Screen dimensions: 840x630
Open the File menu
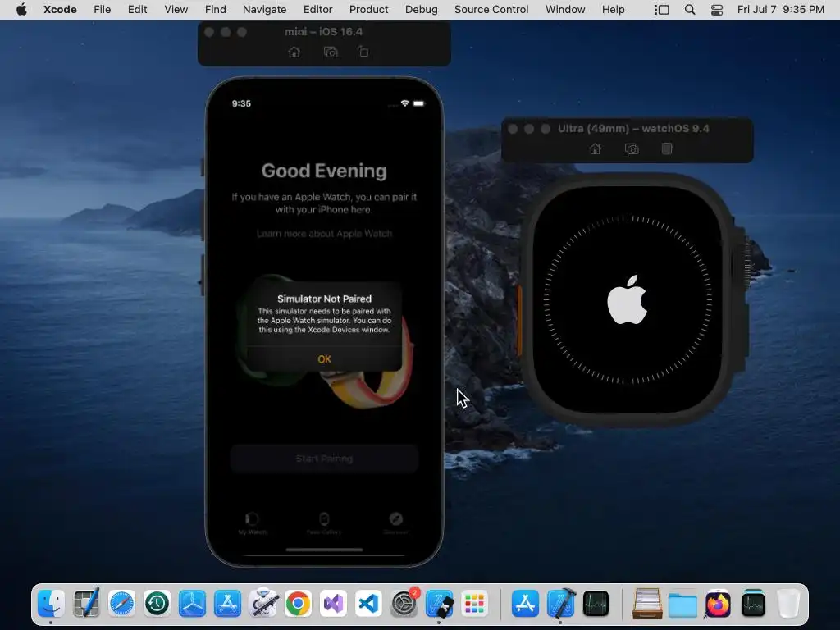pyautogui.click(x=102, y=9)
